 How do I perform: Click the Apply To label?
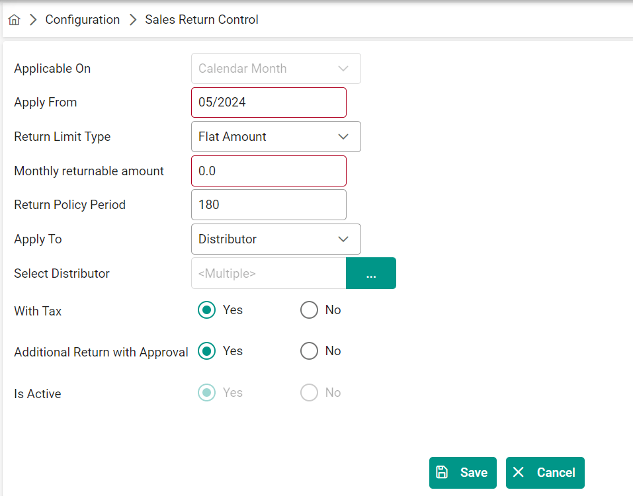(38, 239)
